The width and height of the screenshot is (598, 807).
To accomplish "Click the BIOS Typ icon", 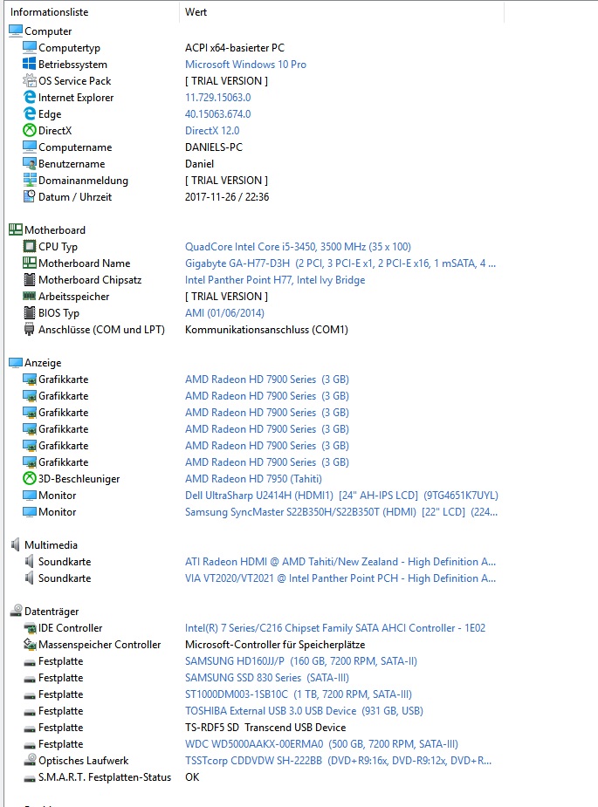I will (30, 312).
